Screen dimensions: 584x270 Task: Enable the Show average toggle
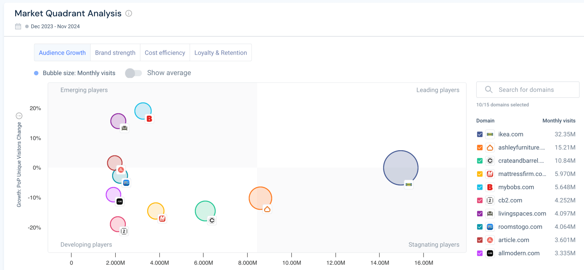[x=133, y=72]
